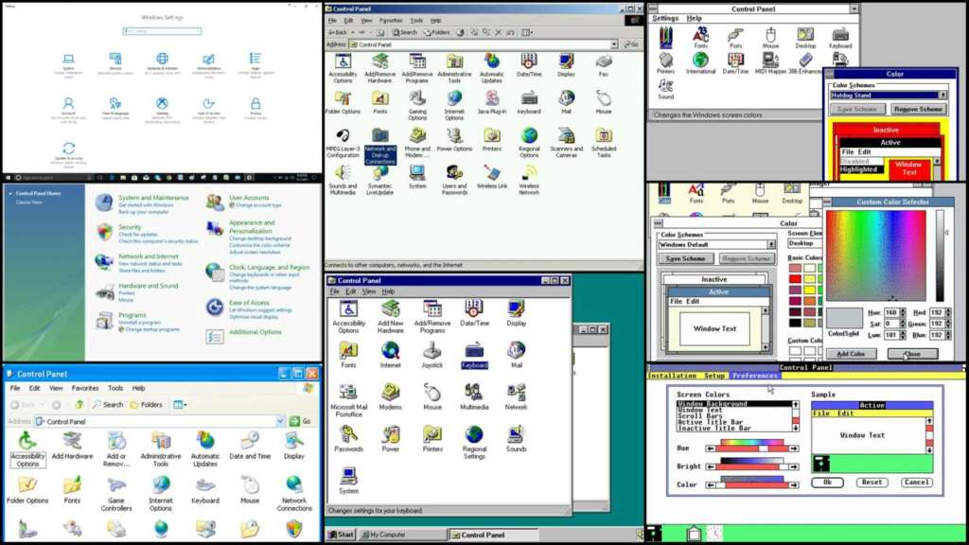
Task: Open Microsoft Mail Postoffice in Windows 95 Control Panel
Action: click(348, 400)
